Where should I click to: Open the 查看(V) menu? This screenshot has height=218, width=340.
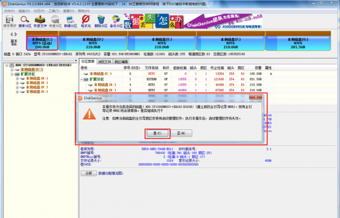(69, 11)
